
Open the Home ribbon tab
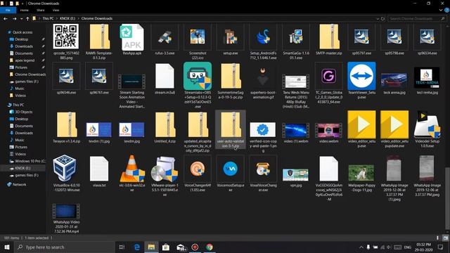pyautogui.click(x=25, y=10)
